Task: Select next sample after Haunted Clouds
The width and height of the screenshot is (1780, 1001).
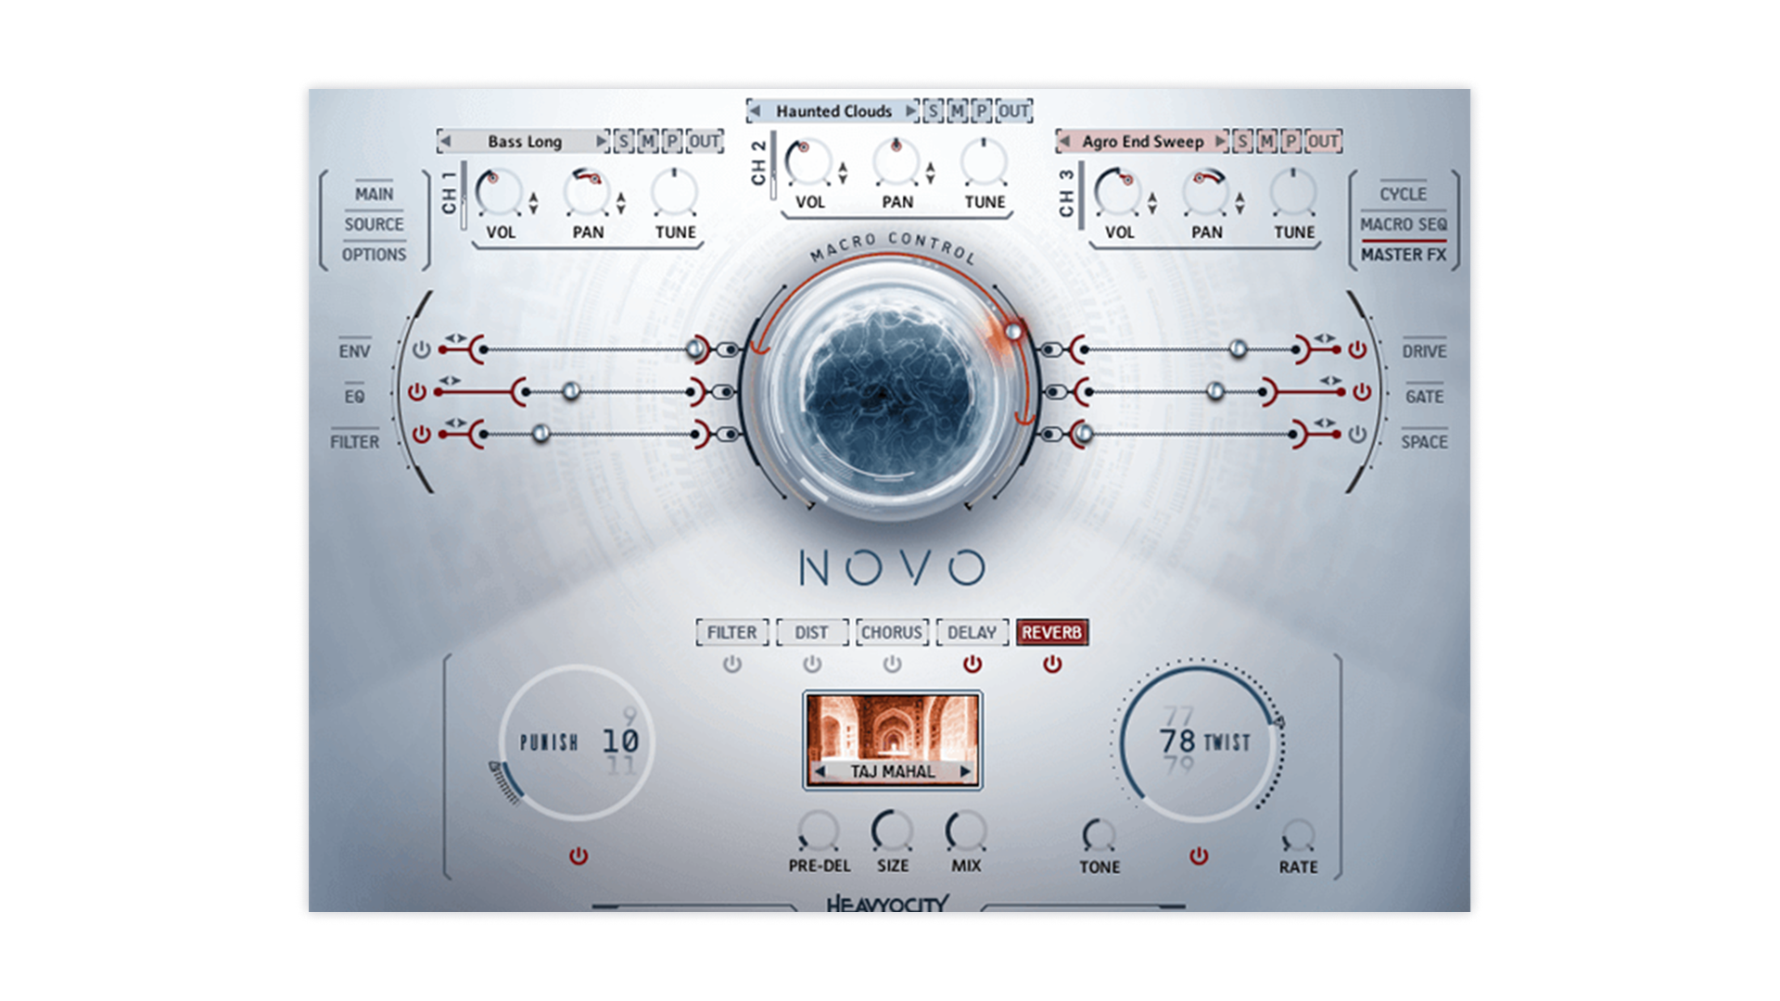Action: [x=910, y=111]
